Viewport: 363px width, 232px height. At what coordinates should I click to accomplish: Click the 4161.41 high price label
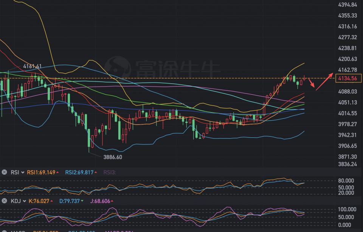[x=32, y=66]
